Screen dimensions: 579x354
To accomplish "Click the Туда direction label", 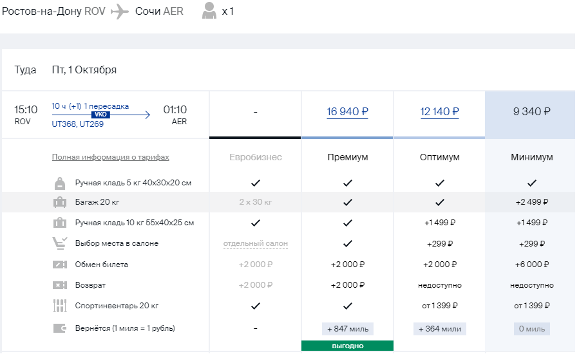I will 25,70.
